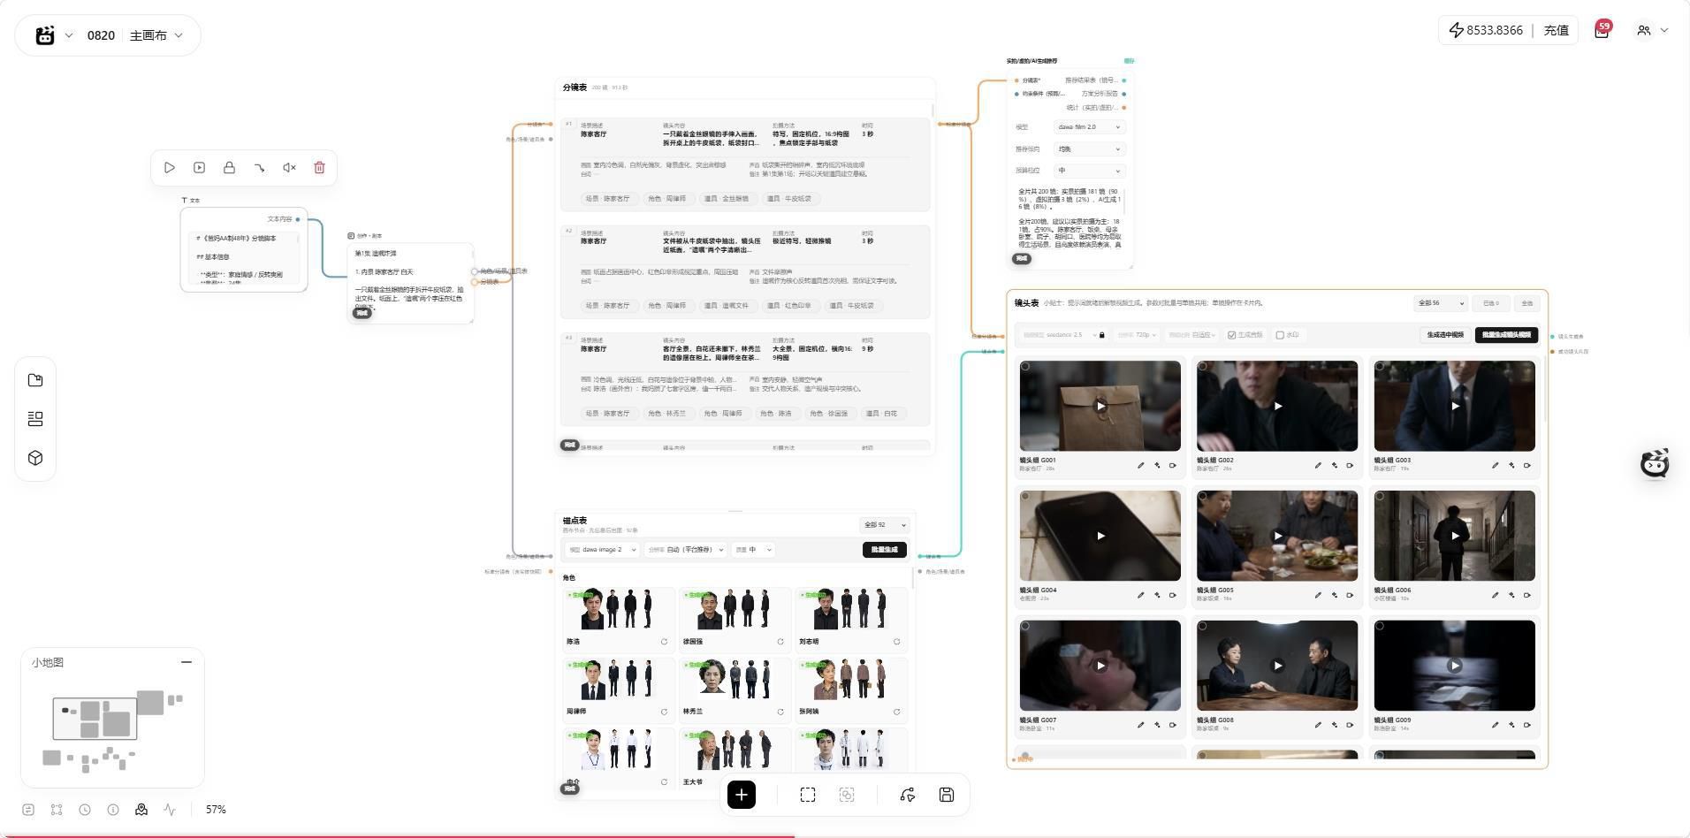The width and height of the screenshot is (1690, 838).
Task: Open the app logo menu at top left
Action: [x=53, y=35]
